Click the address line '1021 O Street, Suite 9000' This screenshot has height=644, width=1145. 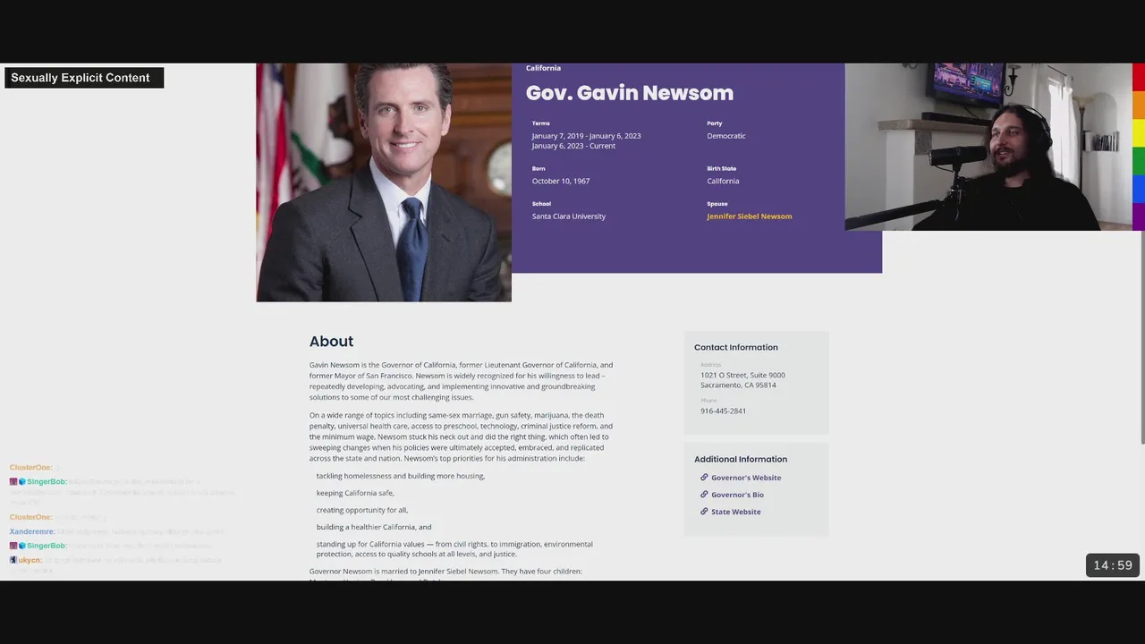(742, 375)
